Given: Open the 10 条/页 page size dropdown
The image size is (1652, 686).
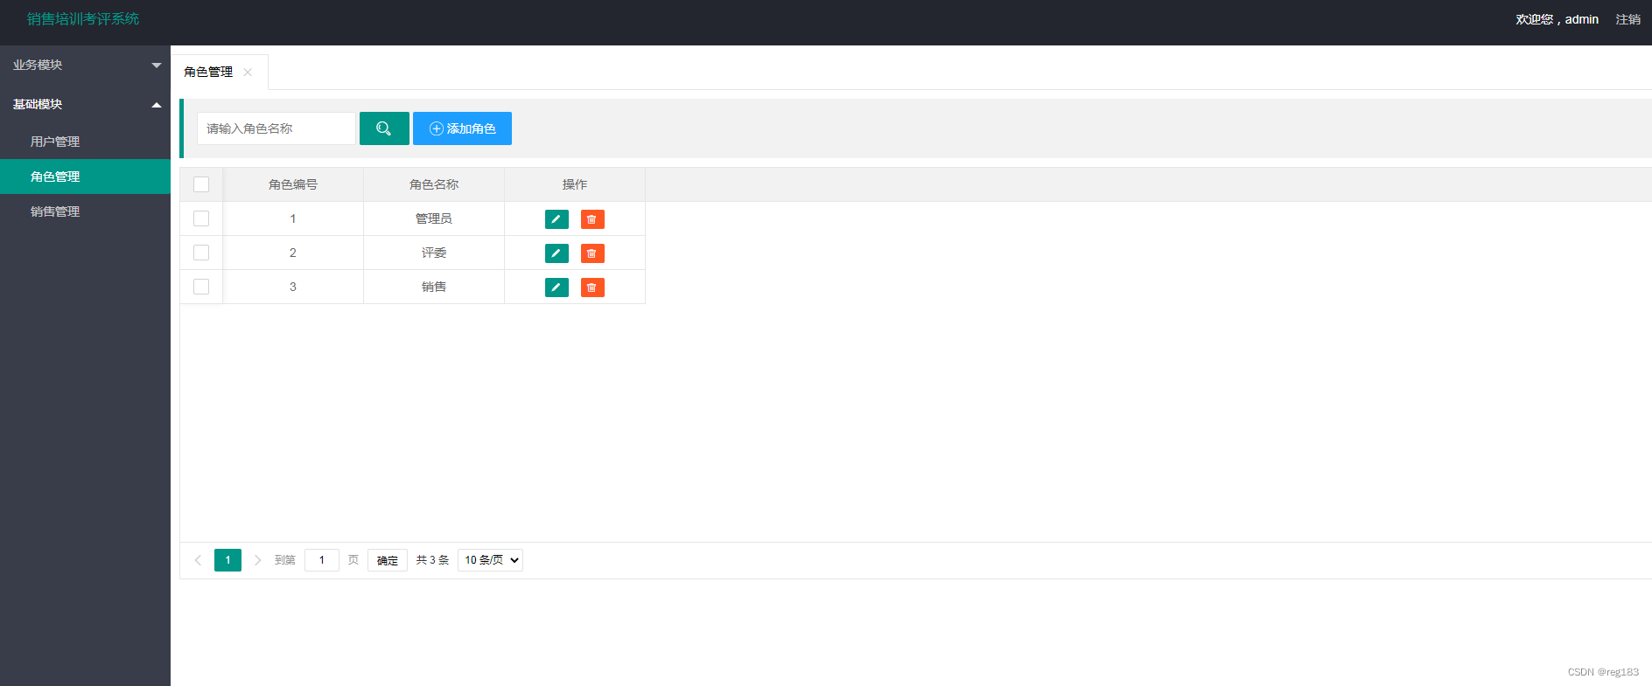Looking at the screenshot, I should tap(490, 560).
